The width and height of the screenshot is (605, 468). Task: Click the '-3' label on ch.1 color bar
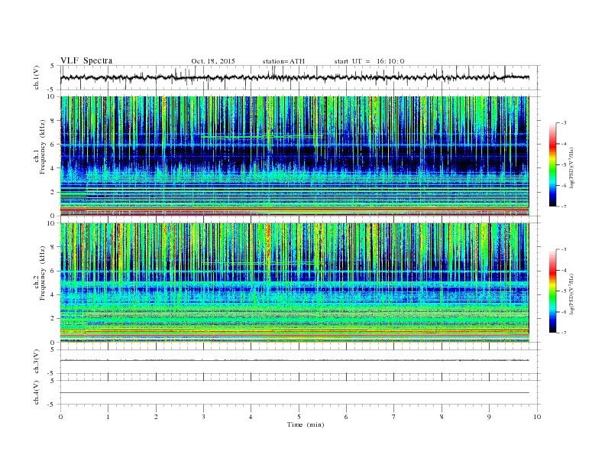coord(563,123)
